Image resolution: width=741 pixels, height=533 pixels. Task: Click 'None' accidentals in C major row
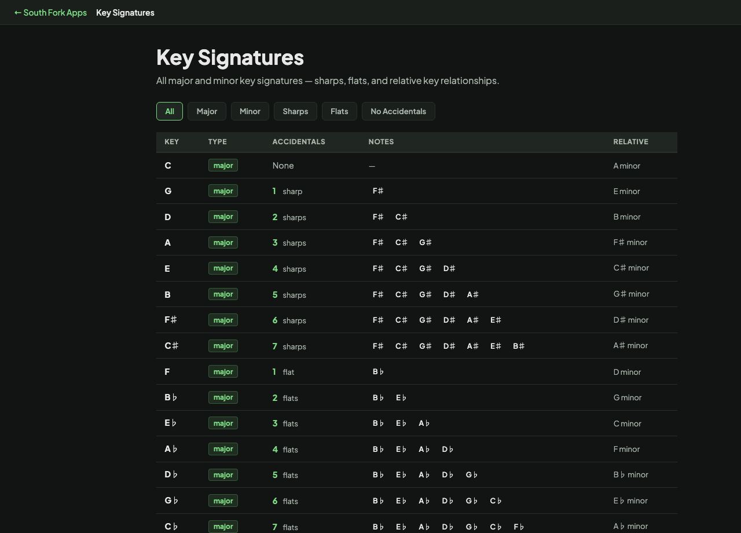tap(283, 166)
